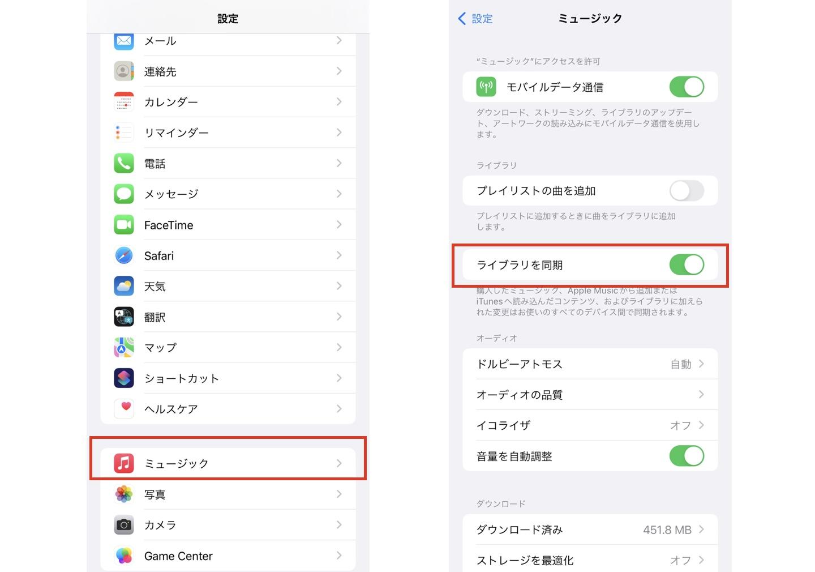Select the ショートカット row label

[x=182, y=378]
